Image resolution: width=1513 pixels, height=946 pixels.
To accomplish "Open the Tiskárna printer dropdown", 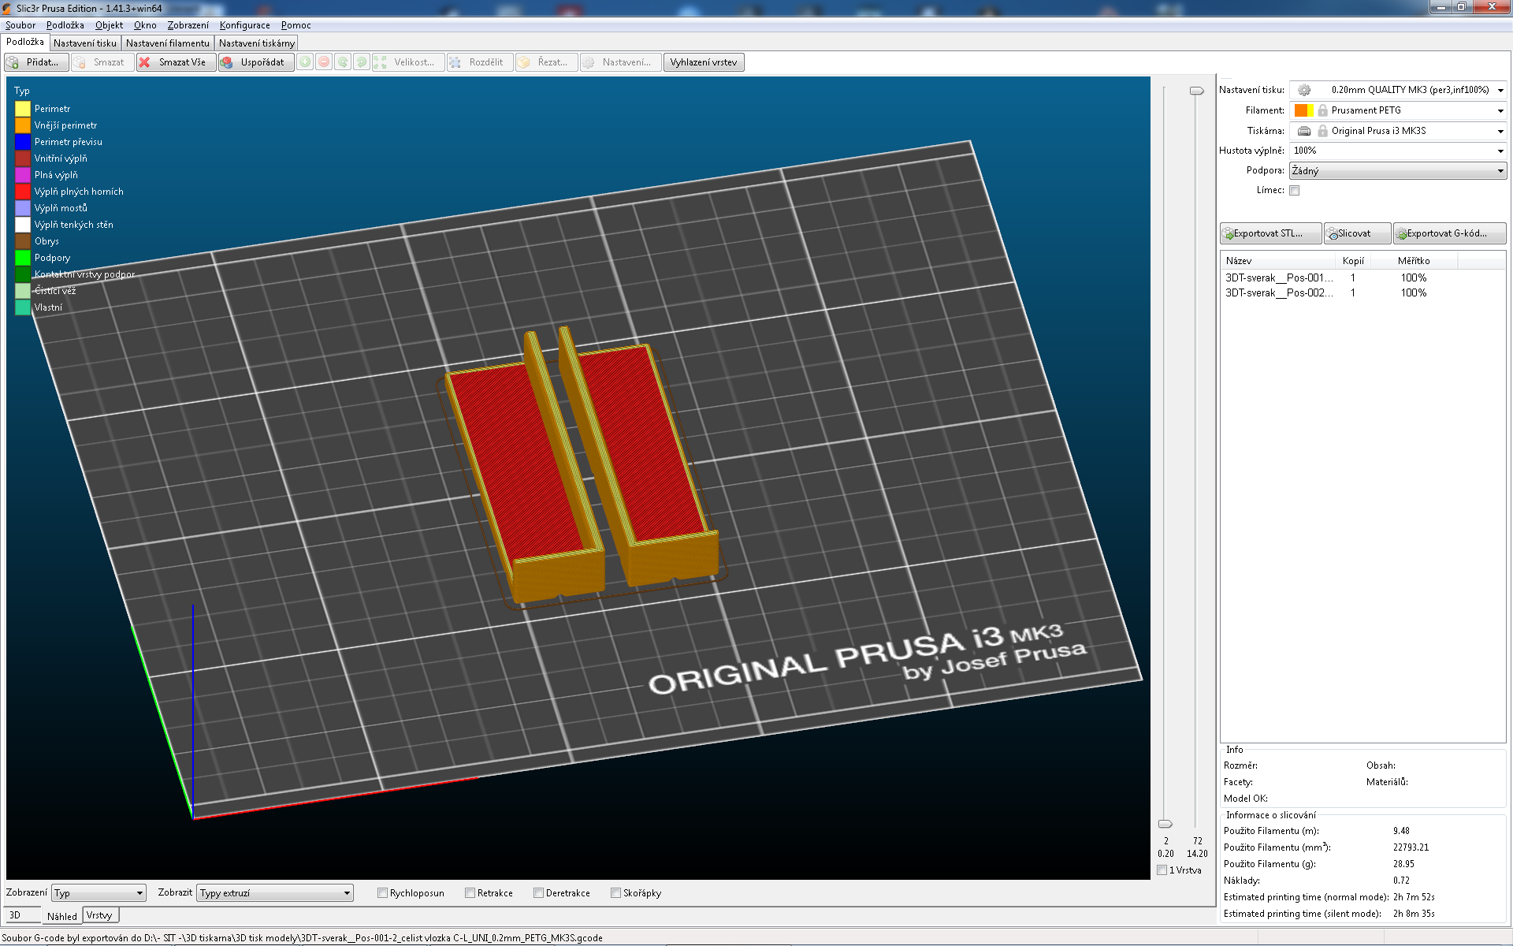I will point(1398,131).
